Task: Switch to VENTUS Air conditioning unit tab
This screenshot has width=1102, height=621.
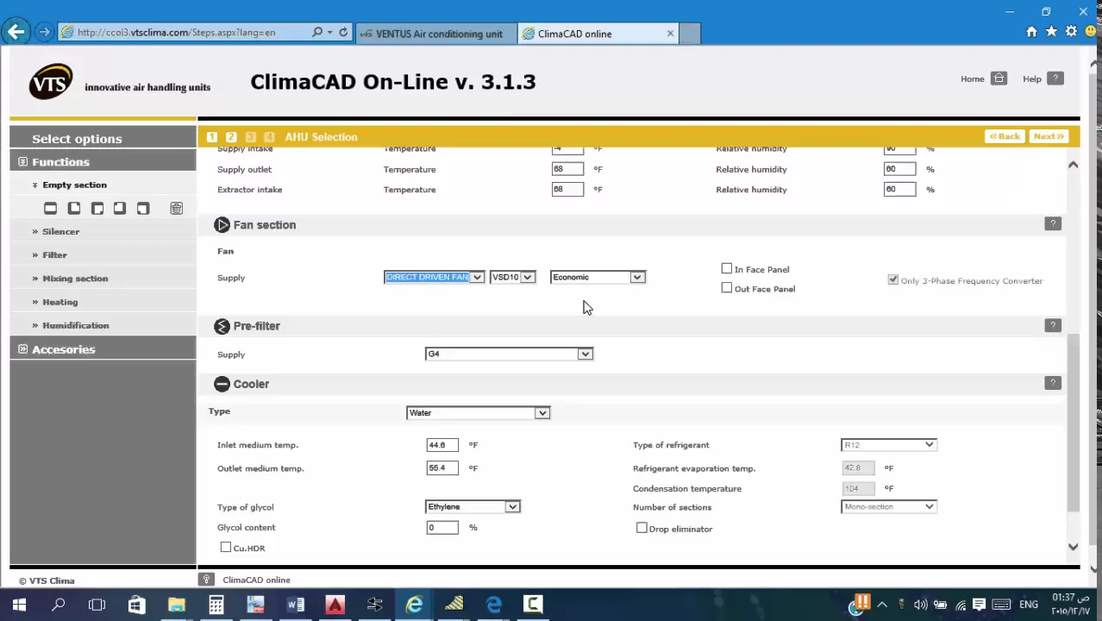Action: coord(435,34)
